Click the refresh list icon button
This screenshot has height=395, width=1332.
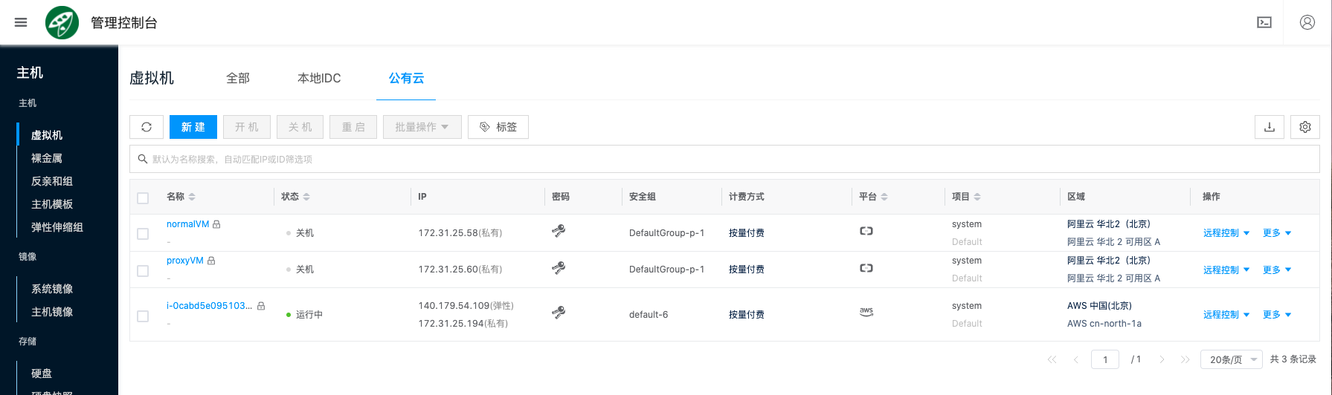pyautogui.click(x=147, y=127)
